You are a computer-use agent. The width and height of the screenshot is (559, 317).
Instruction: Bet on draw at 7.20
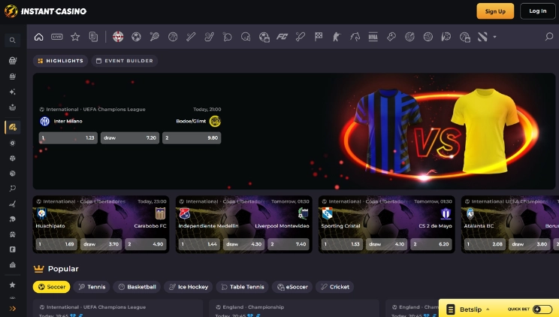coord(130,137)
